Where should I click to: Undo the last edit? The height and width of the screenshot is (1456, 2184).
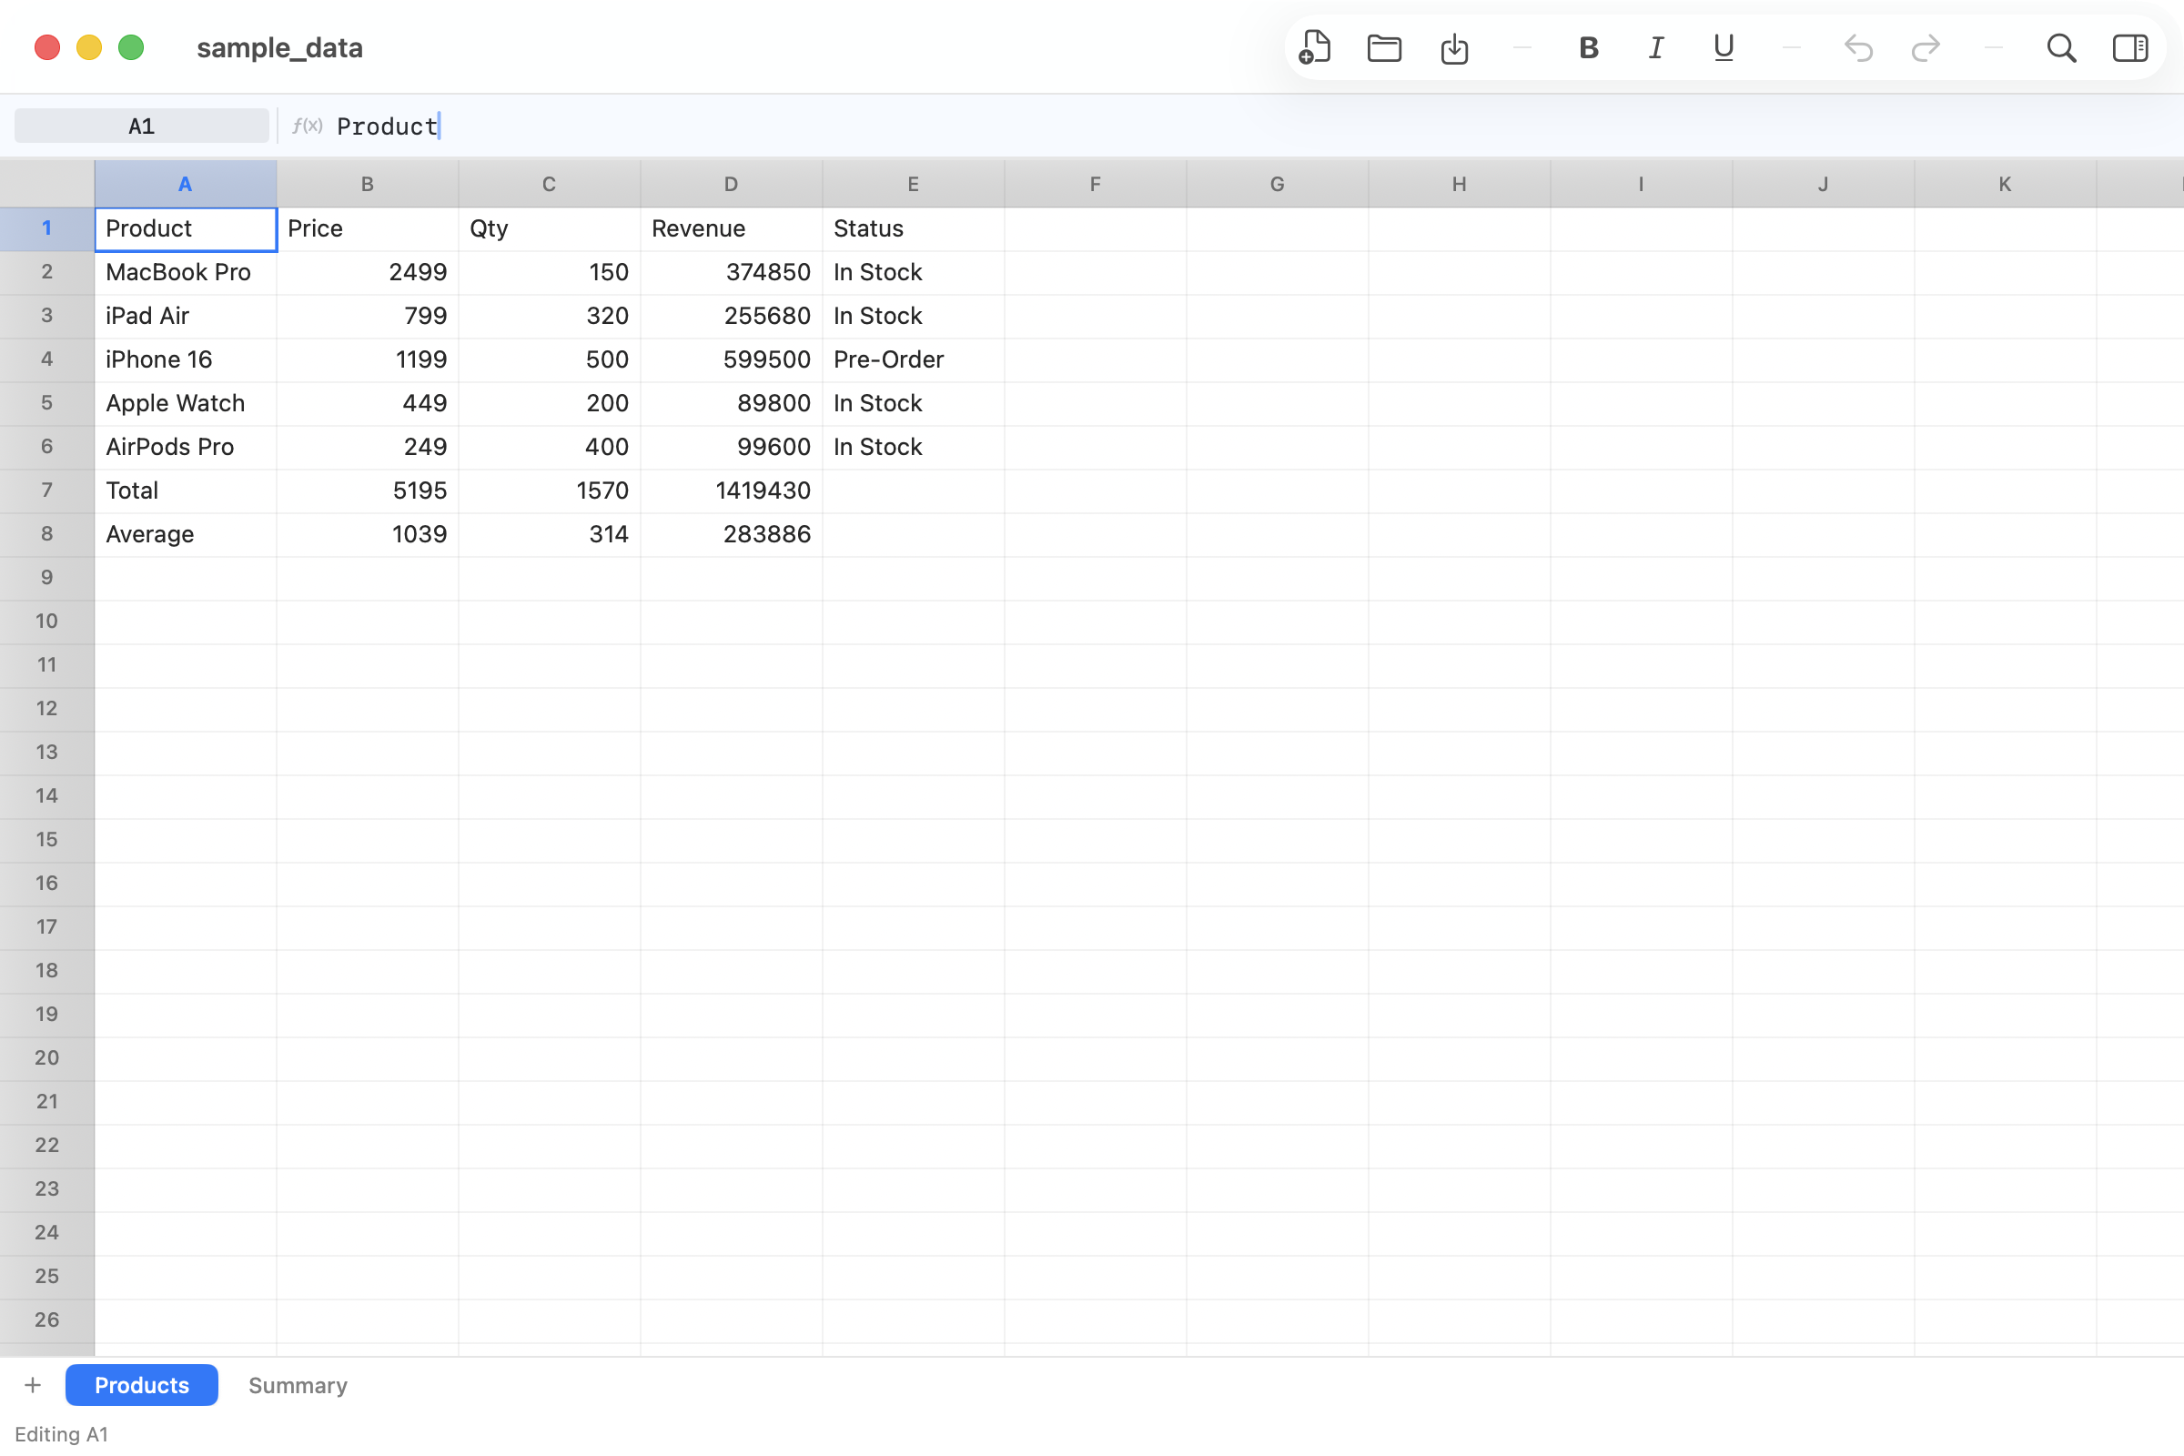[x=1858, y=47]
